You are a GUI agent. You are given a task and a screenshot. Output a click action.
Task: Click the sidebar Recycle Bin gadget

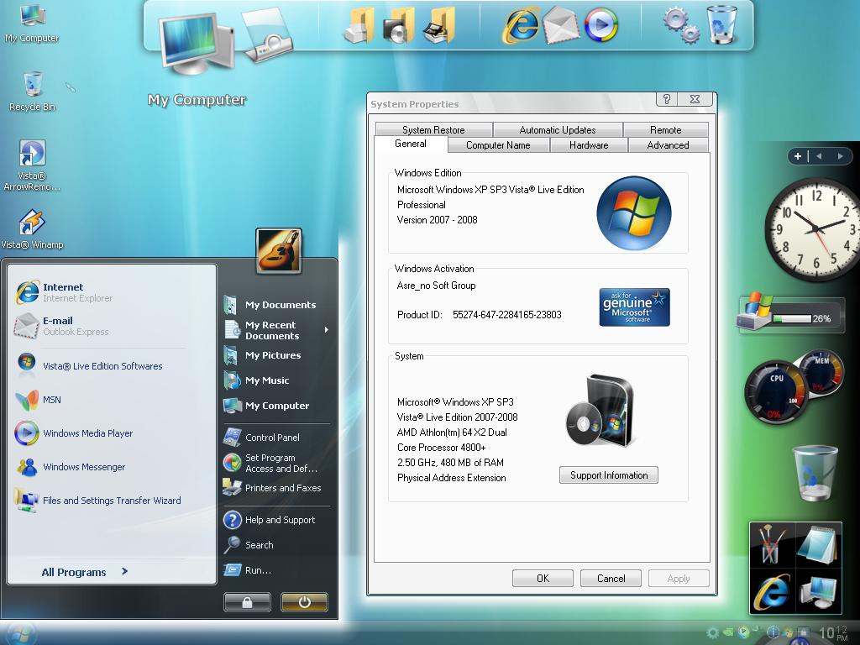click(x=815, y=473)
